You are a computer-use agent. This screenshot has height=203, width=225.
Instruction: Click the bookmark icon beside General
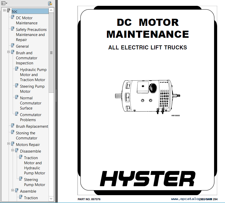[13, 46]
